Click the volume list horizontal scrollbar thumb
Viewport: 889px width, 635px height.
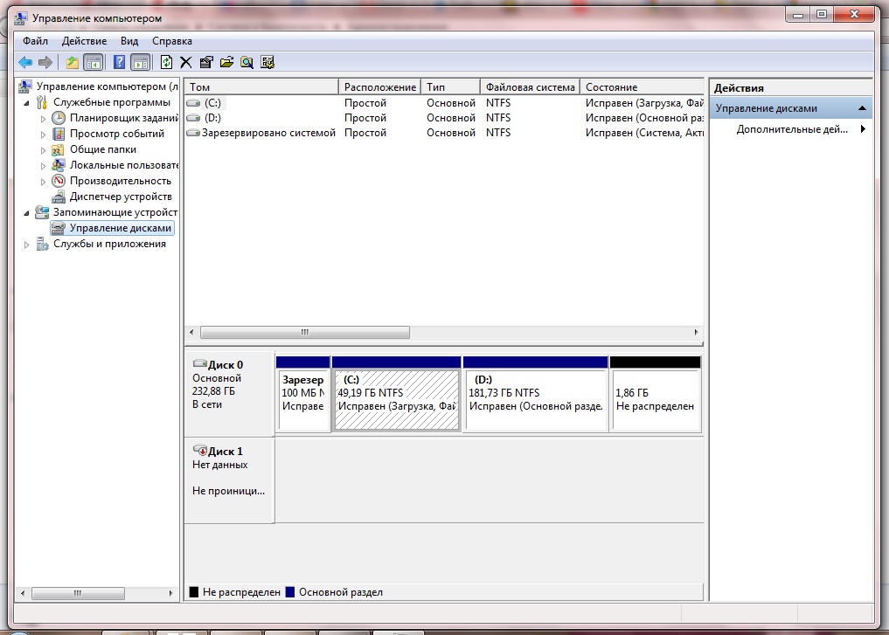pos(304,333)
